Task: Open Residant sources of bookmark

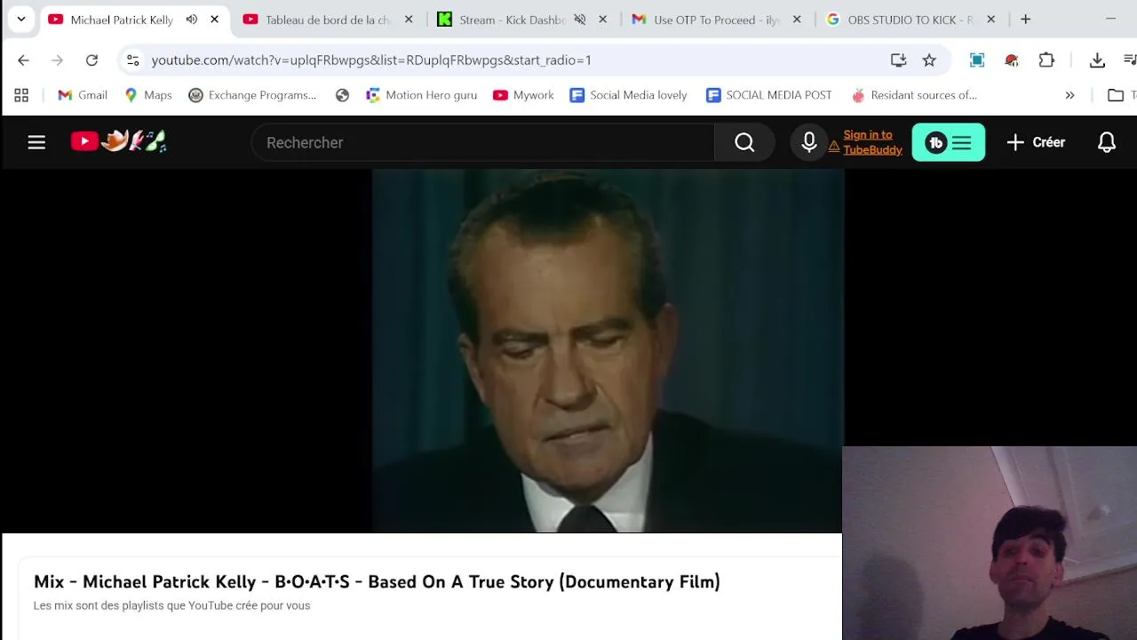Action: click(914, 95)
